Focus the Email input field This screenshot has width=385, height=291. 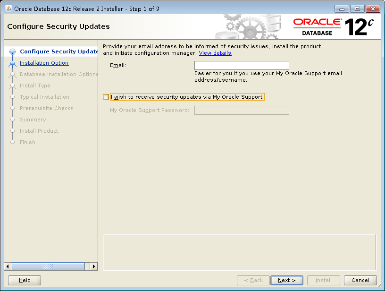[242, 65]
